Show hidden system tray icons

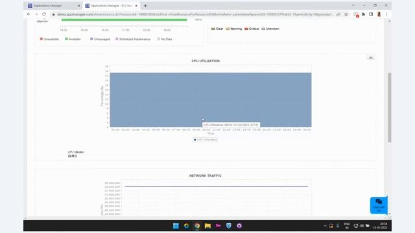[325, 226]
